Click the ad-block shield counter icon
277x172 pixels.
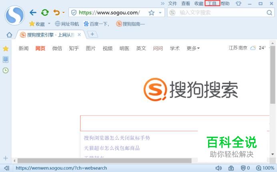(245, 168)
